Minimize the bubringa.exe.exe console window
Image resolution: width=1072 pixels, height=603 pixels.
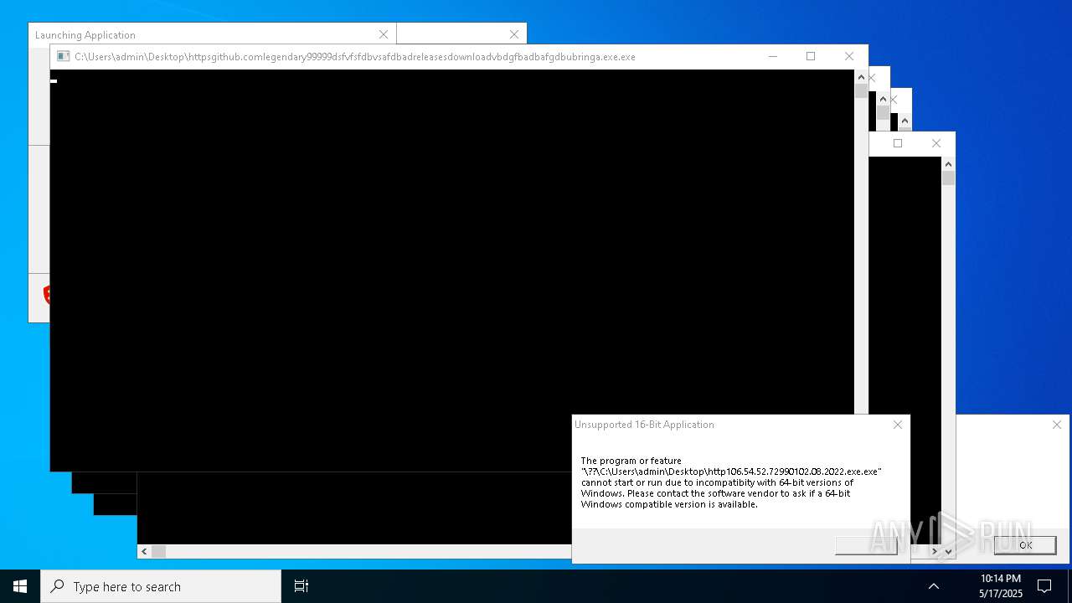773,56
